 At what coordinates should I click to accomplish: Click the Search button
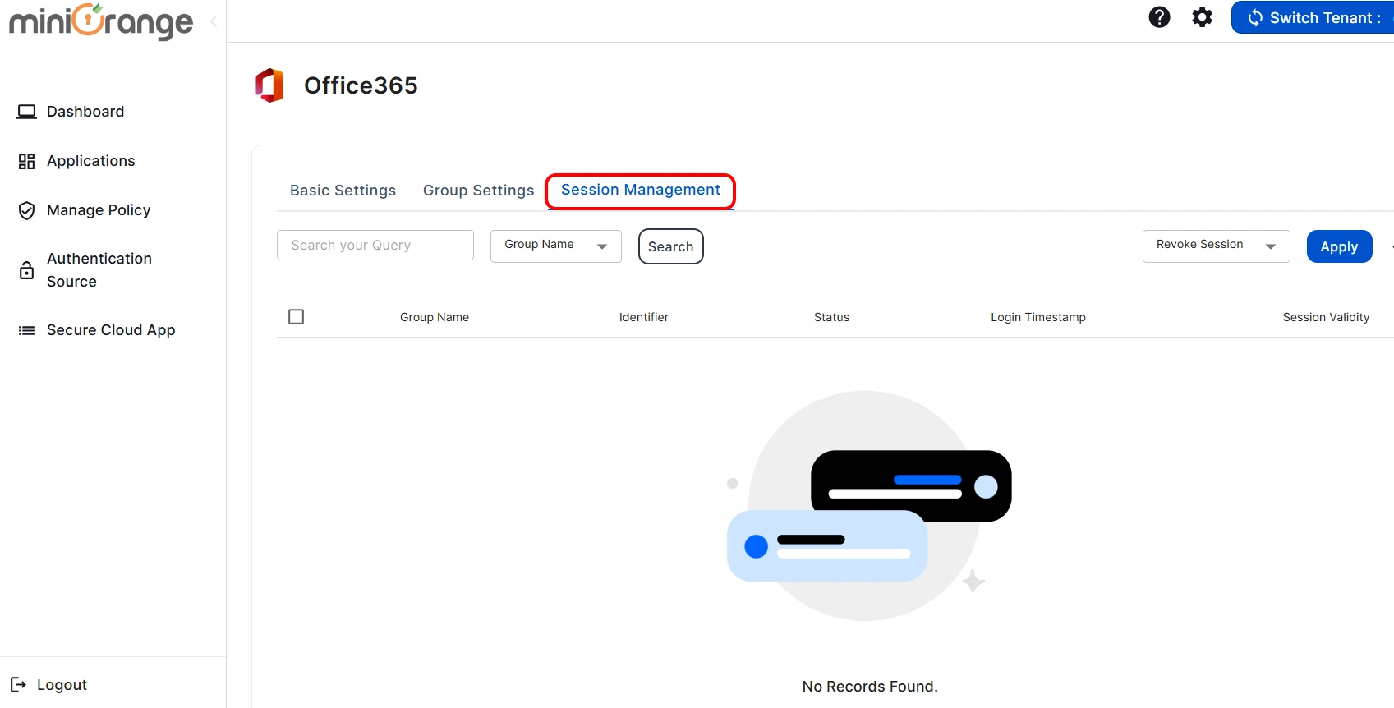(x=671, y=246)
